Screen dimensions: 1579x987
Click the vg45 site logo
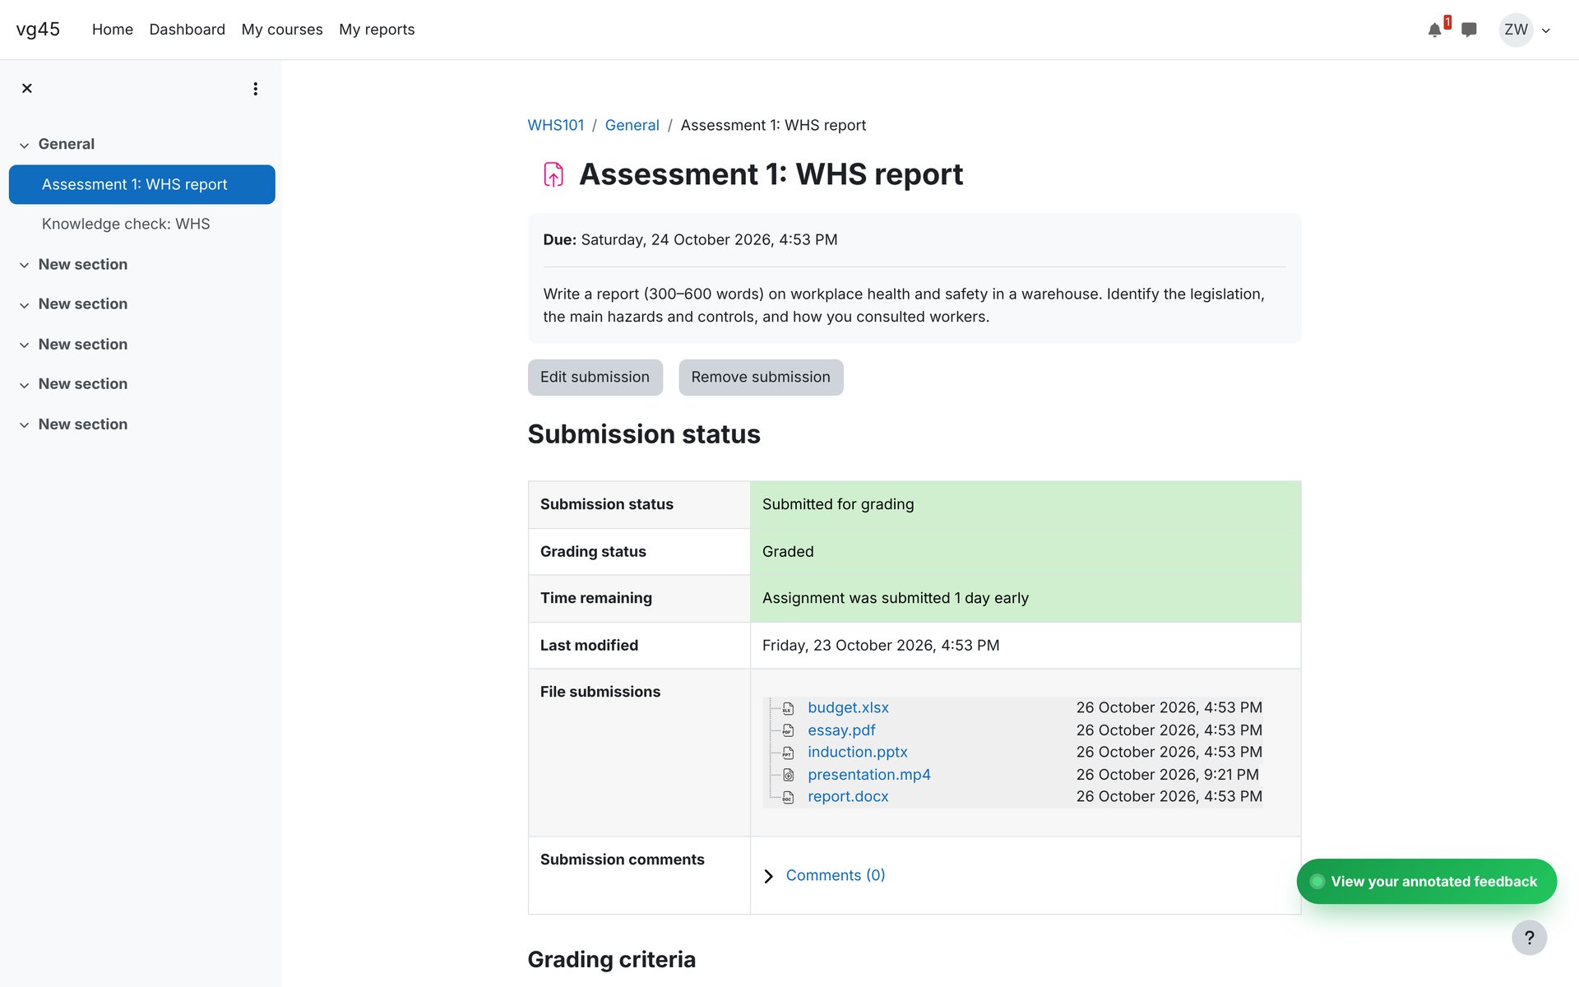click(38, 30)
